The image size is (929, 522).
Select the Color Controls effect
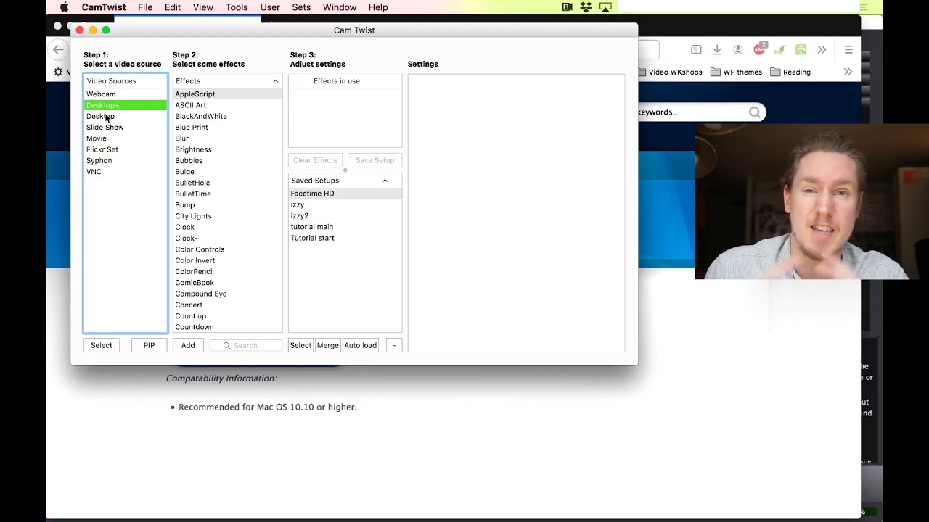[227, 249]
